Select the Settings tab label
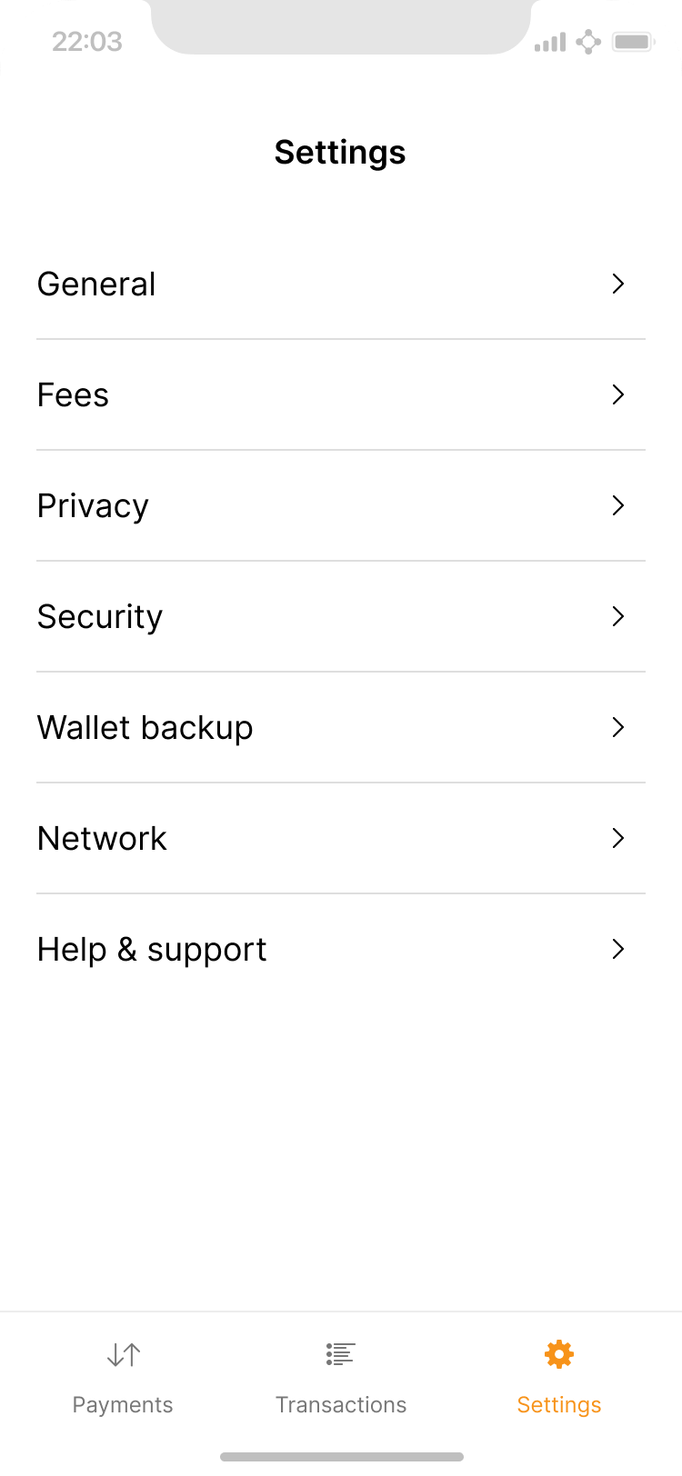 (559, 1405)
